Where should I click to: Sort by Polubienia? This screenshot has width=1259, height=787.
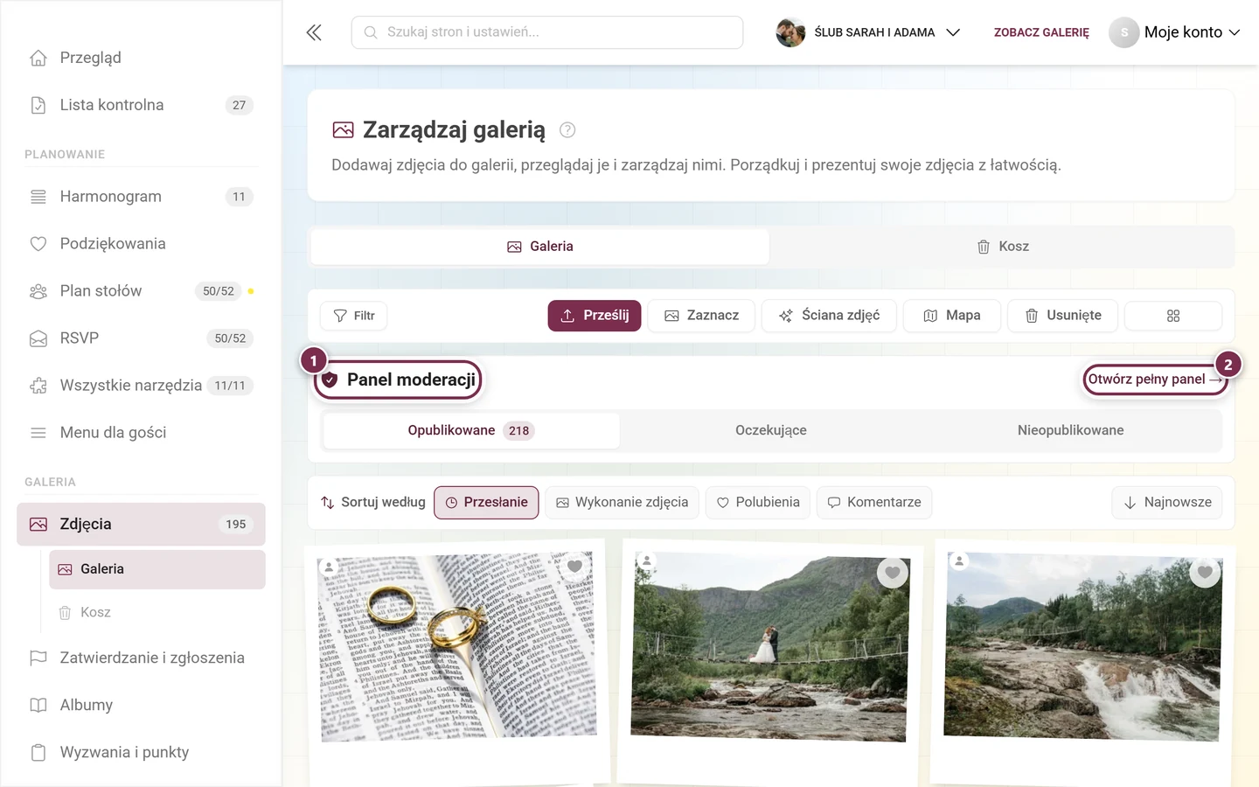758,503
